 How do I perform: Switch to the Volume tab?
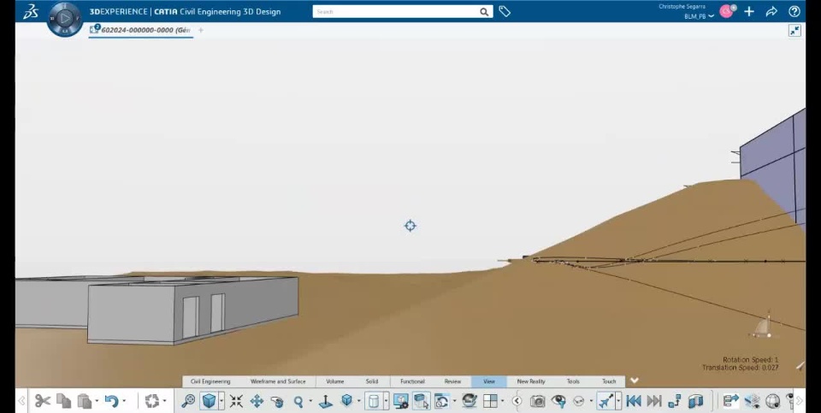click(335, 381)
